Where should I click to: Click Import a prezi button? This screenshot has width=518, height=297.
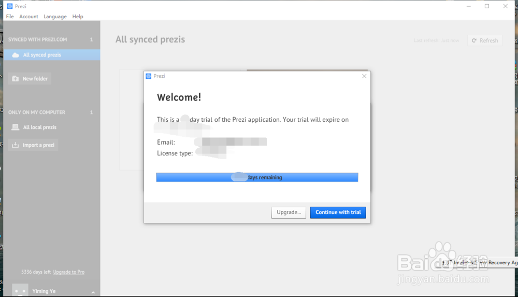(33, 145)
